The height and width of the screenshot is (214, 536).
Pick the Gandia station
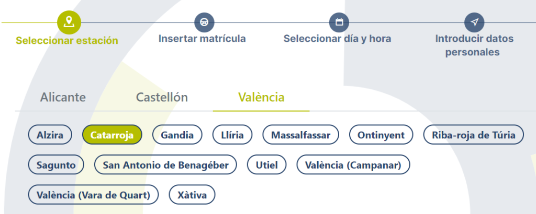pos(177,135)
